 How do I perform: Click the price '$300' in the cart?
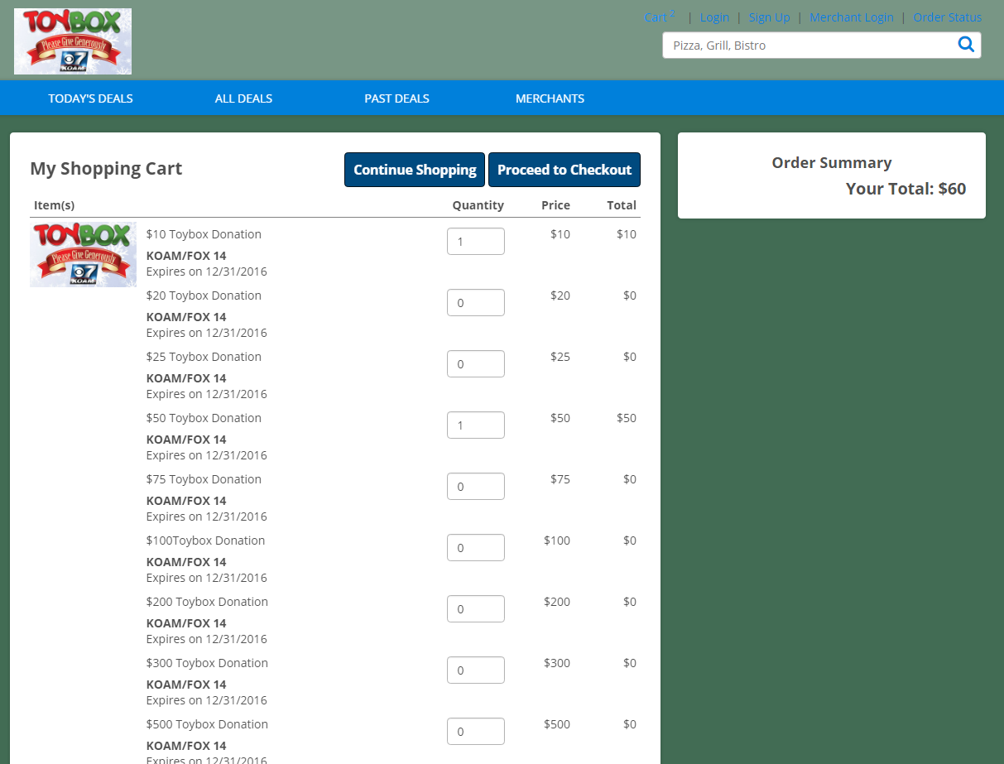tap(557, 663)
